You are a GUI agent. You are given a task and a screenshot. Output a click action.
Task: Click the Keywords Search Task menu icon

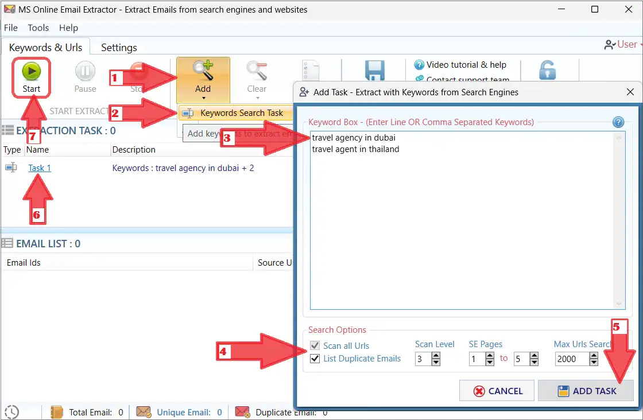(188, 113)
